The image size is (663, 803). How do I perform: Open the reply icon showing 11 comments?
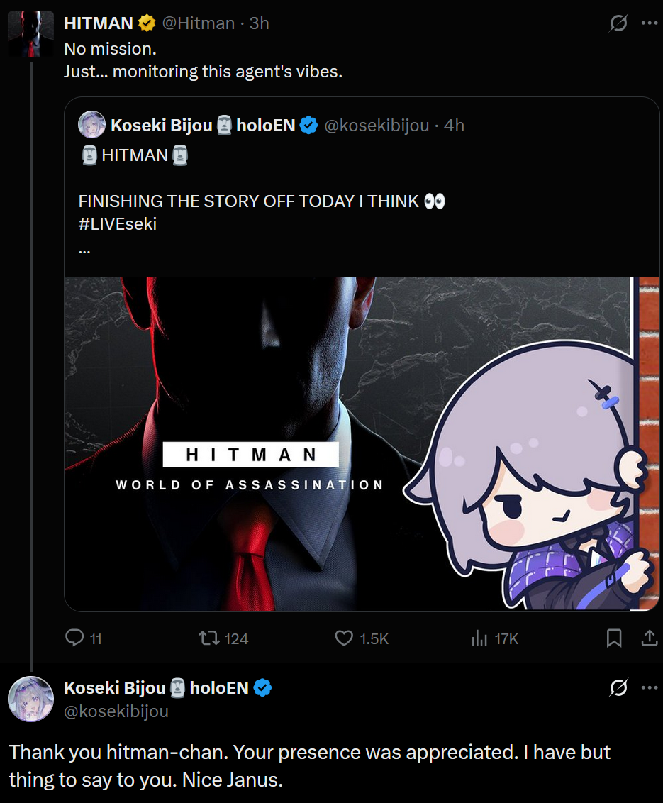tap(74, 638)
